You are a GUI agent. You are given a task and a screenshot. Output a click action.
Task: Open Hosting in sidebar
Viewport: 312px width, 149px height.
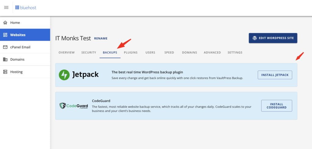point(25,72)
